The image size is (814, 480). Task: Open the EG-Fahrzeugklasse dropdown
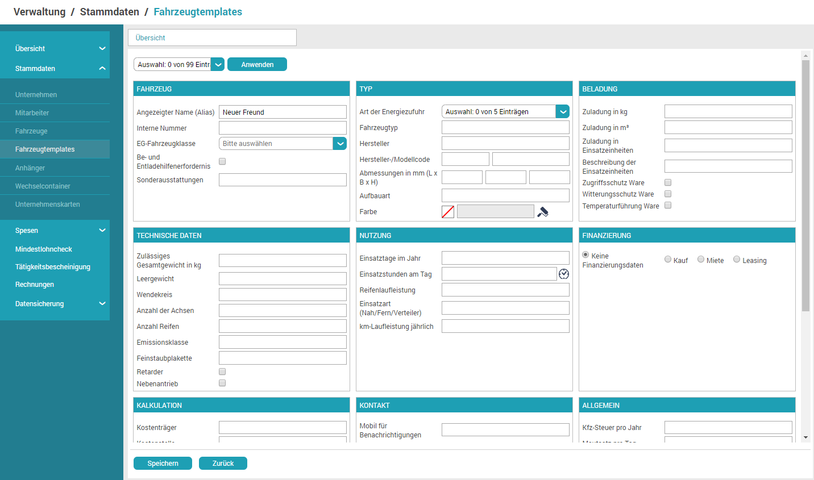(339, 144)
